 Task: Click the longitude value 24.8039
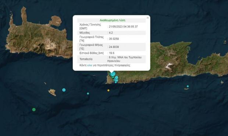coord(114,47)
